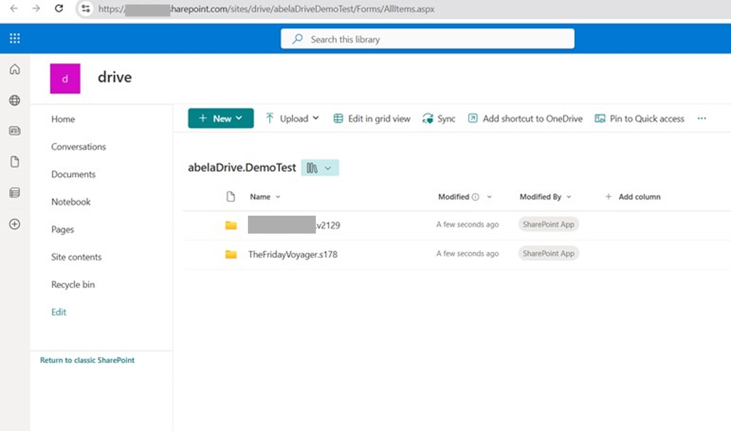
Task: Open Documents in site navigation
Action: 73,174
